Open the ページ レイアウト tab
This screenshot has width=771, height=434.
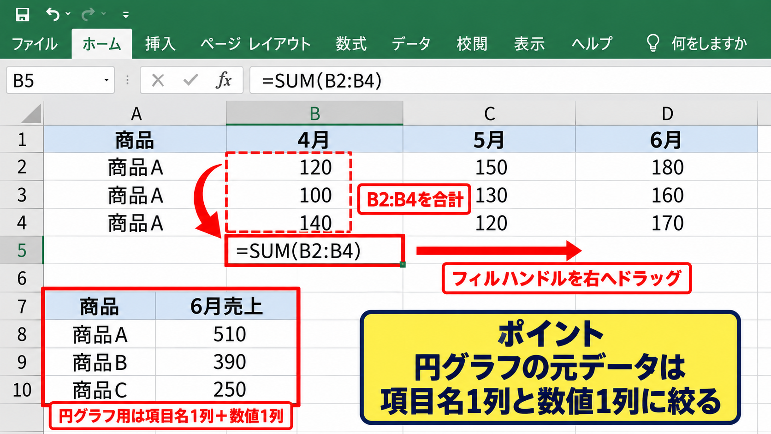[x=255, y=44]
